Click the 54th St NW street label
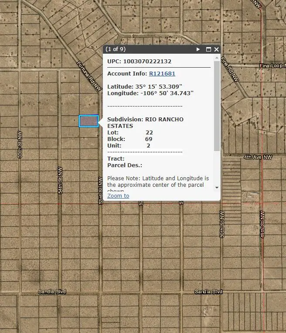 pyautogui.click(x=60, y=180)
